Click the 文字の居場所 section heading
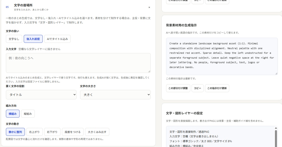This screenshot has height=147, width=282. tap(23, 5)
